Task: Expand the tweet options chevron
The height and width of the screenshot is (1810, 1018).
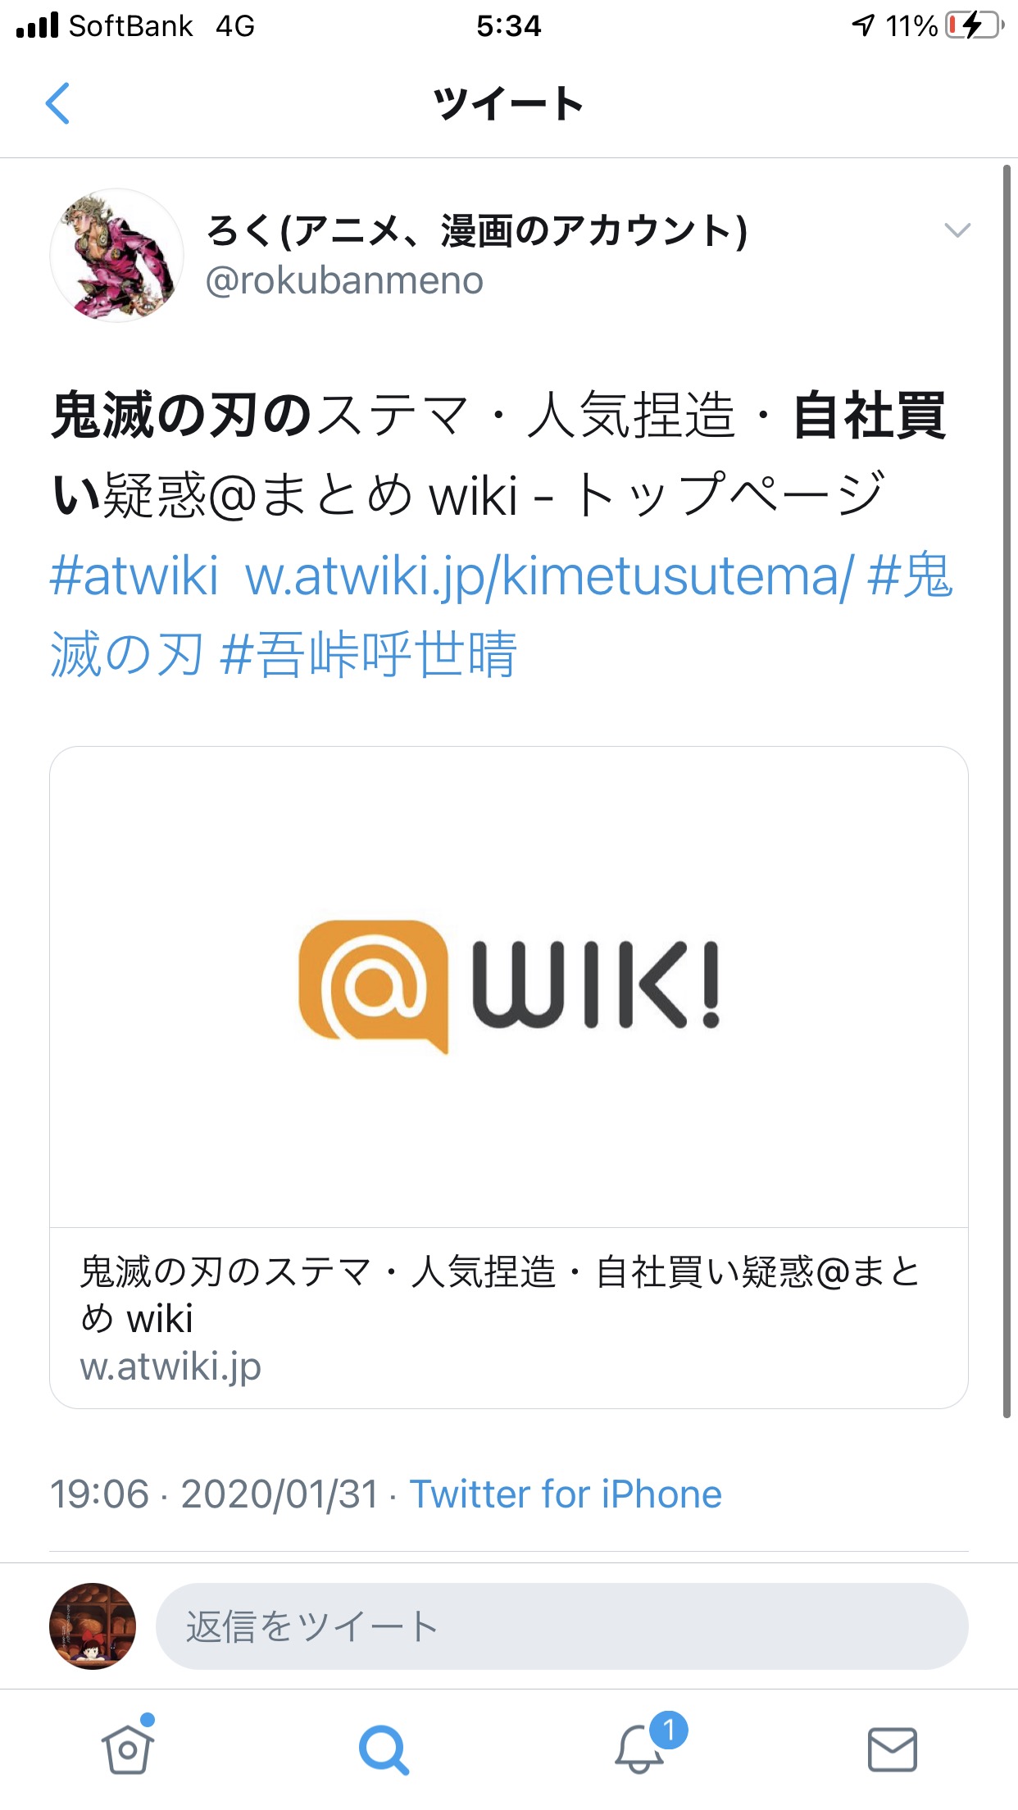Action: pyautogui.click(x=957, y=230)
